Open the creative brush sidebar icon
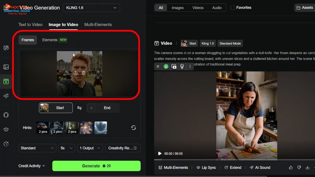This screenshot has width=315, height=177. (6, 48)
